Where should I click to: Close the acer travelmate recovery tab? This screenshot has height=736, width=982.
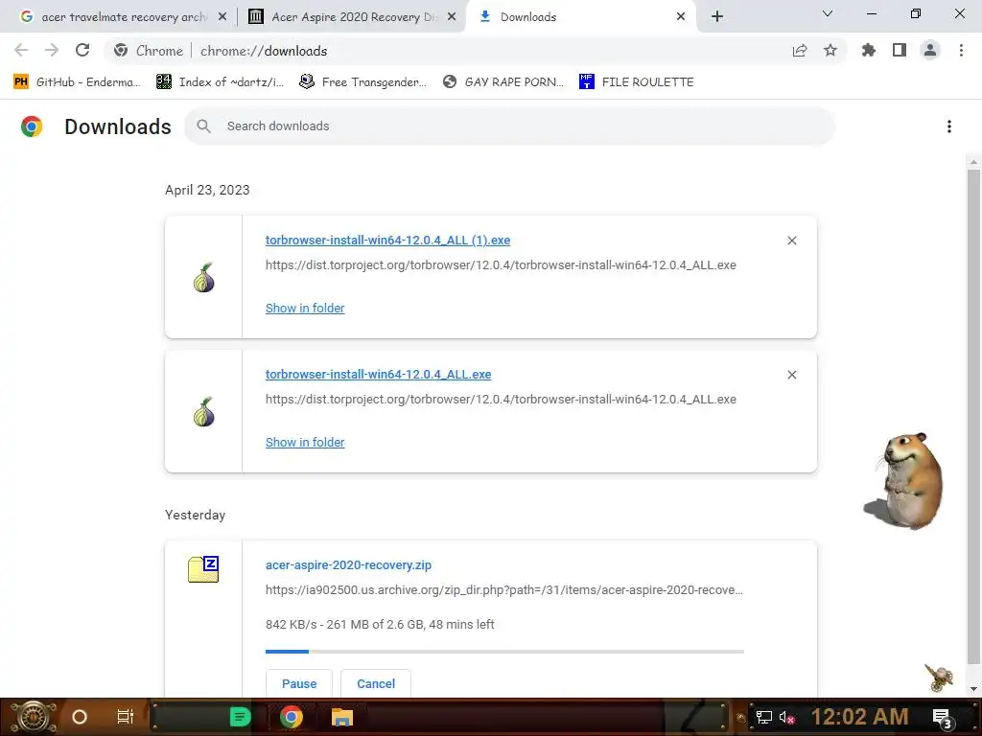222,17
